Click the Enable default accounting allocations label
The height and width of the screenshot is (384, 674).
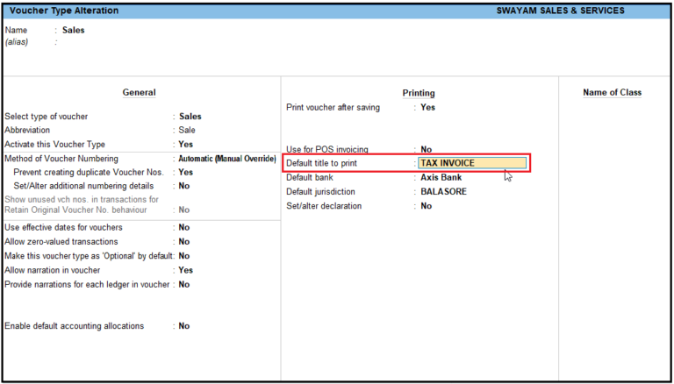tap(74, 326)
